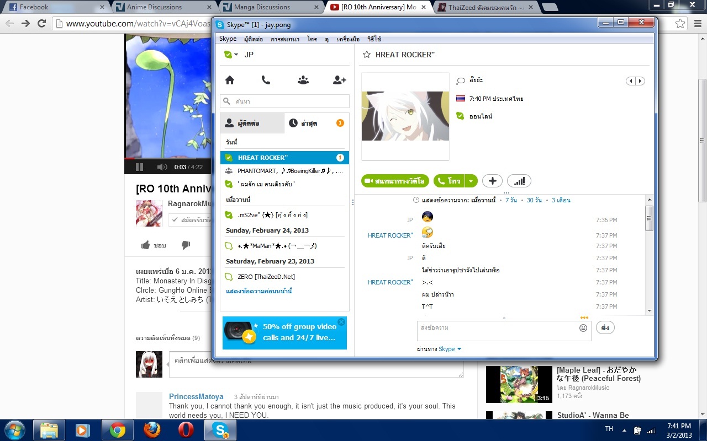Open the call quality signal bars button
Screen dimensions: 707x441
(519, 181)
